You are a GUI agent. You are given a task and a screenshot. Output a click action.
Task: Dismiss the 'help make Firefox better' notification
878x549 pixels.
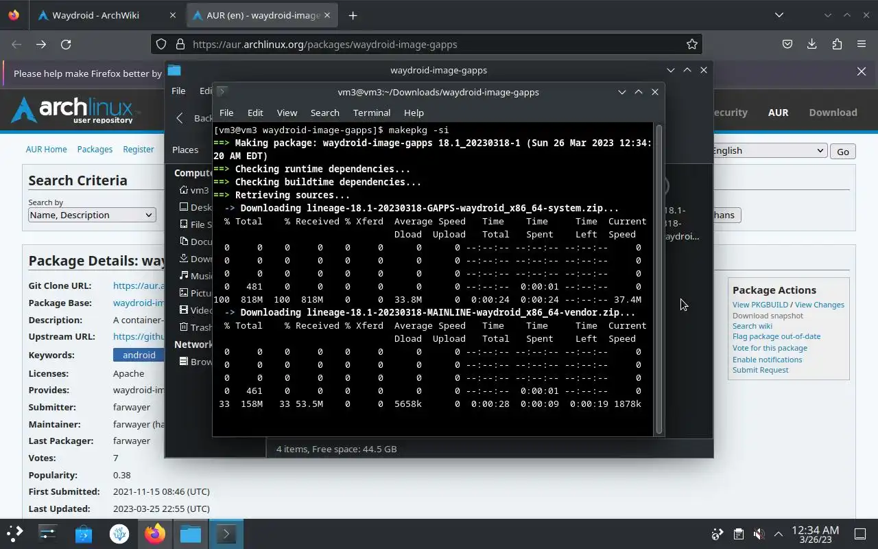pyautogui.click(x=862, y=71)
